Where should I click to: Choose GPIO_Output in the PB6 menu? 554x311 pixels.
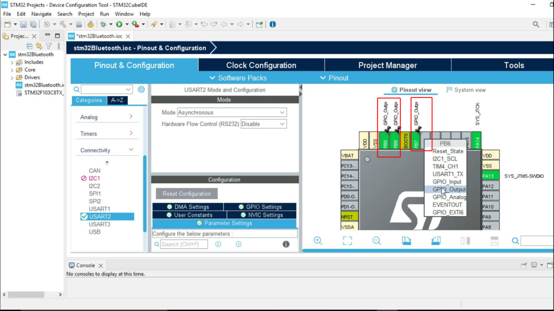[x=445, y=189]
